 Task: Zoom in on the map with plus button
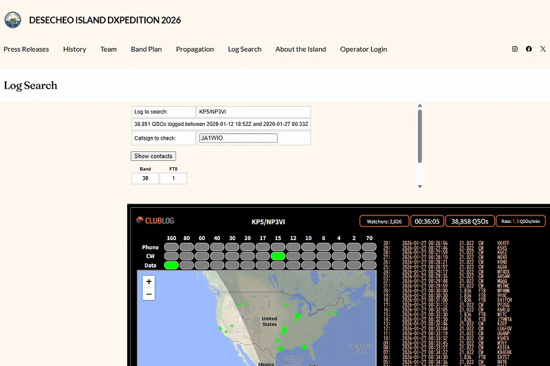click(x=148, y=282)
